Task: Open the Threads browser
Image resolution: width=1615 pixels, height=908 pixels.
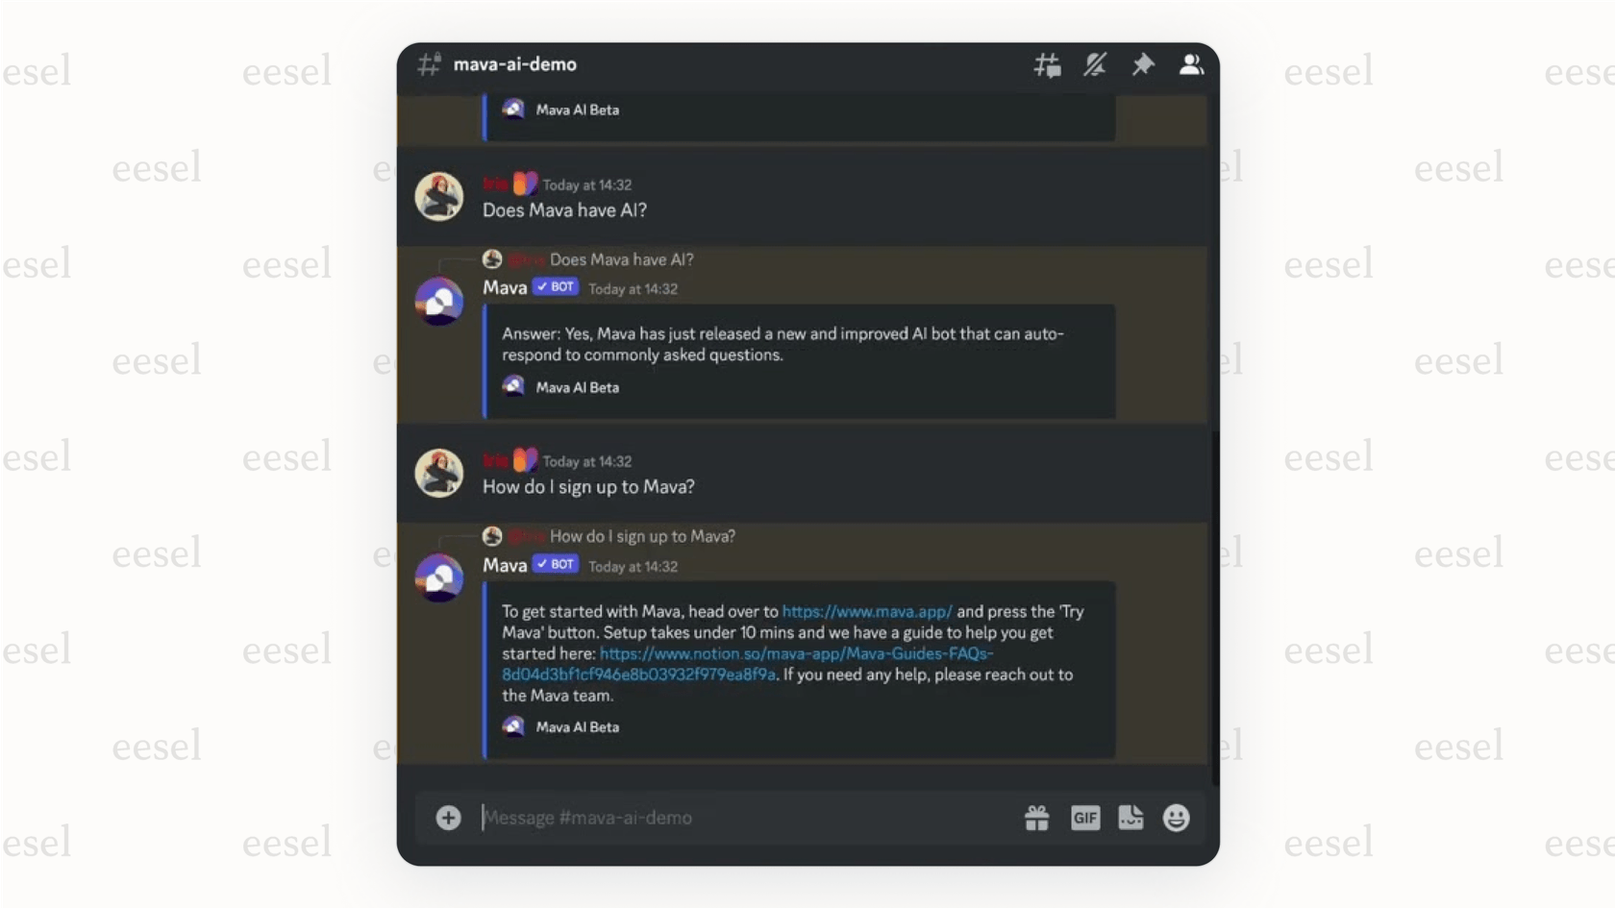Action: point(1047,64)
